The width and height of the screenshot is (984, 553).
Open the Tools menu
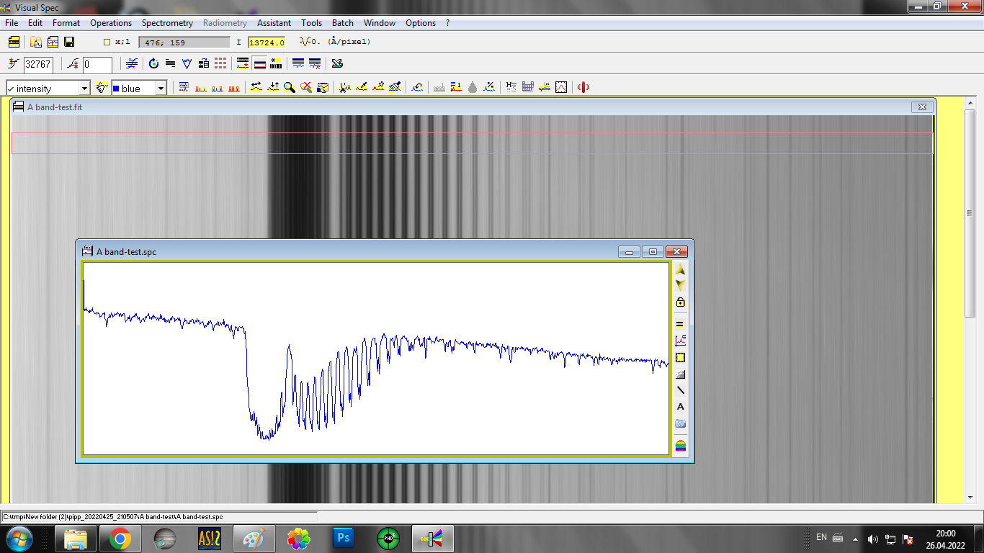(x=312, y=23)
